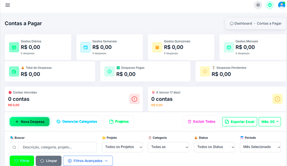Toggle the light/dark theme sun icon
Screen dimensions: 287x166
[x=258, y=5]
